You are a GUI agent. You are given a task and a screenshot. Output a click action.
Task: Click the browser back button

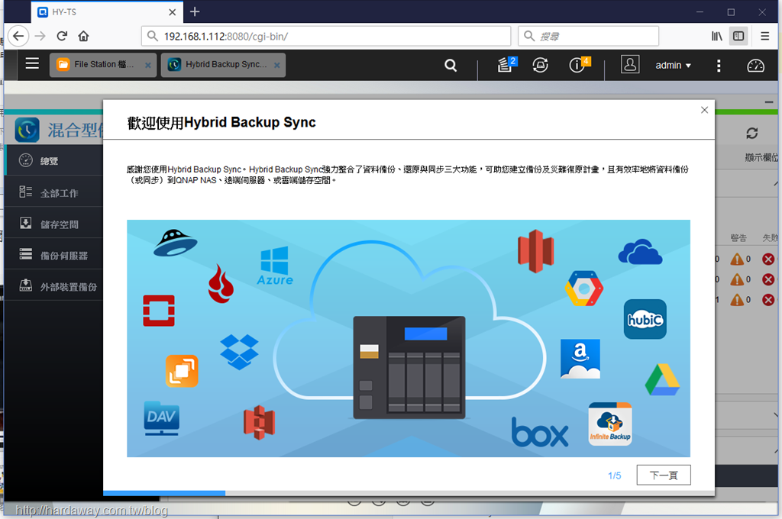click(x=18, y=36)
